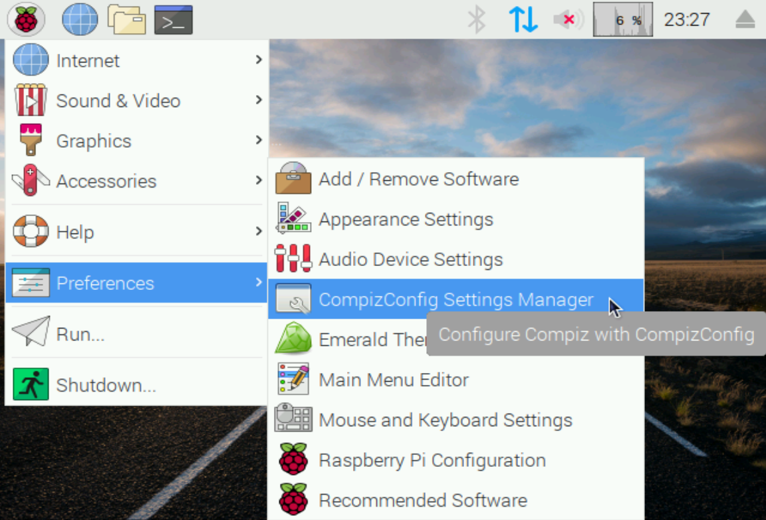Launch the Terminal icon in taskbar
The height and width of the screenshot is (520, 766).
[x=174, y=19]
